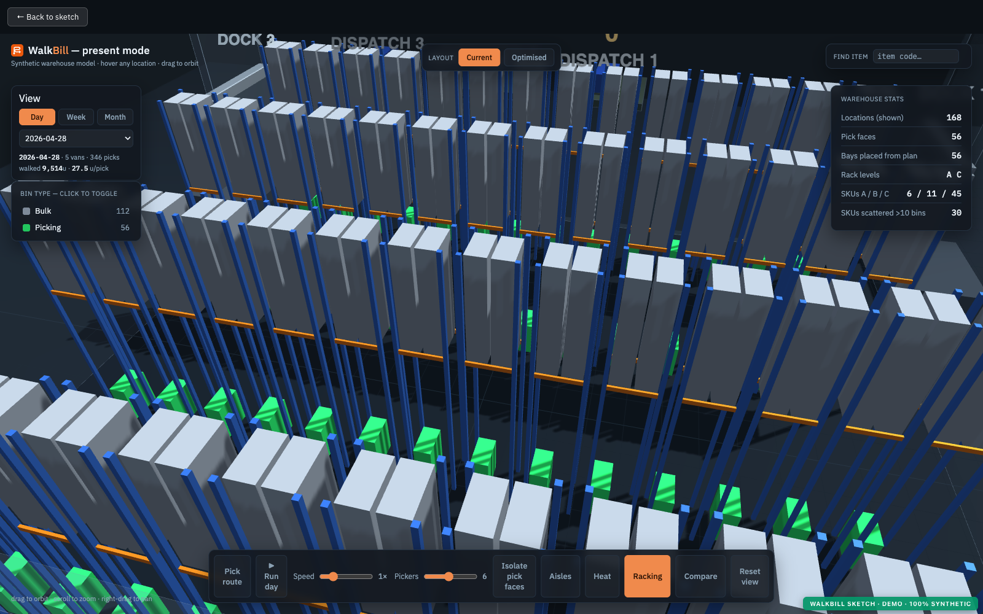
Task: Click the Picking bin type row label
Action: [48, 228]
